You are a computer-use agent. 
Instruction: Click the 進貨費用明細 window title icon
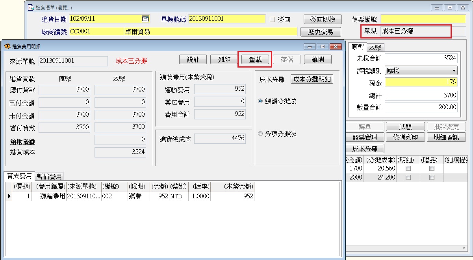(7, 46)
